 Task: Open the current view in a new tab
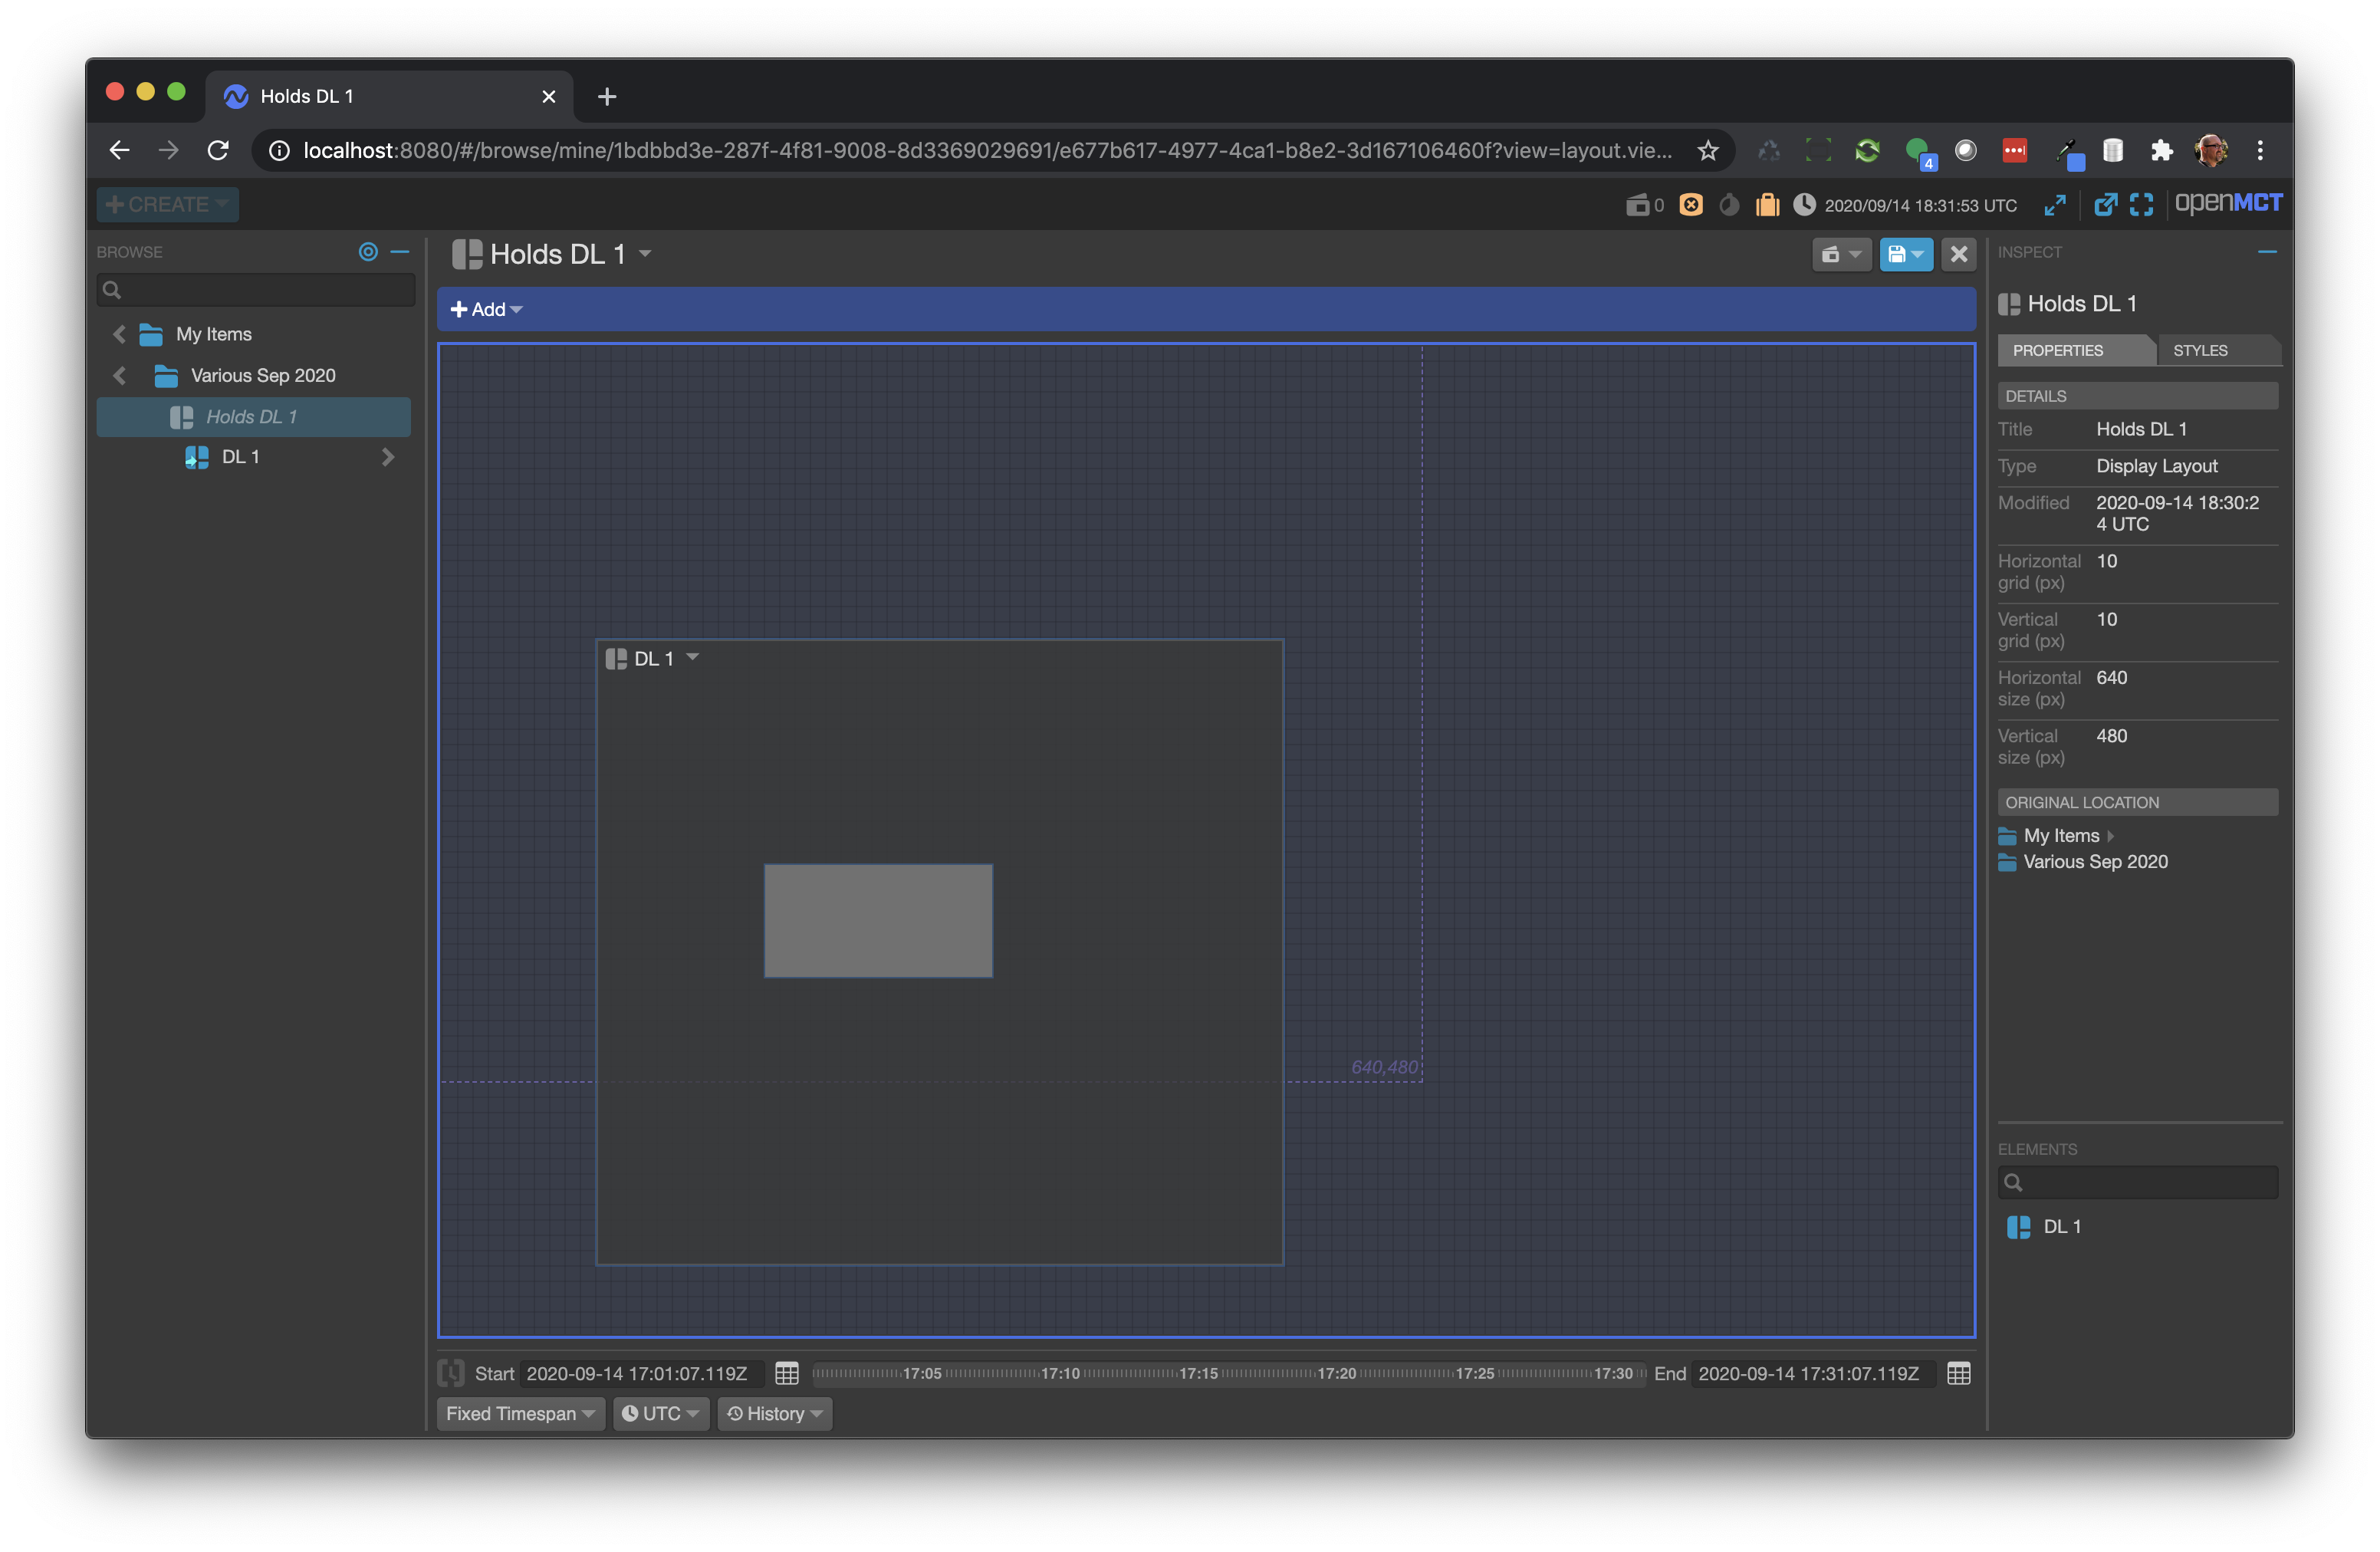tap(2106, 204)
